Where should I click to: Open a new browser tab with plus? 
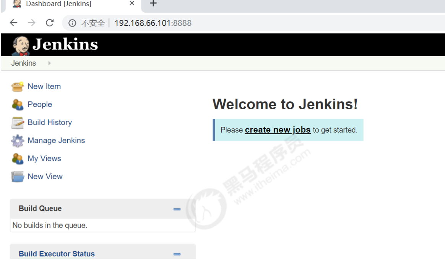click(153, 3)
